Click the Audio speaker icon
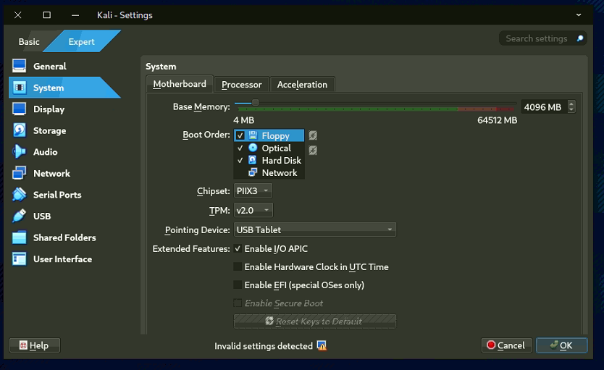604x370 pixels. 20,152
